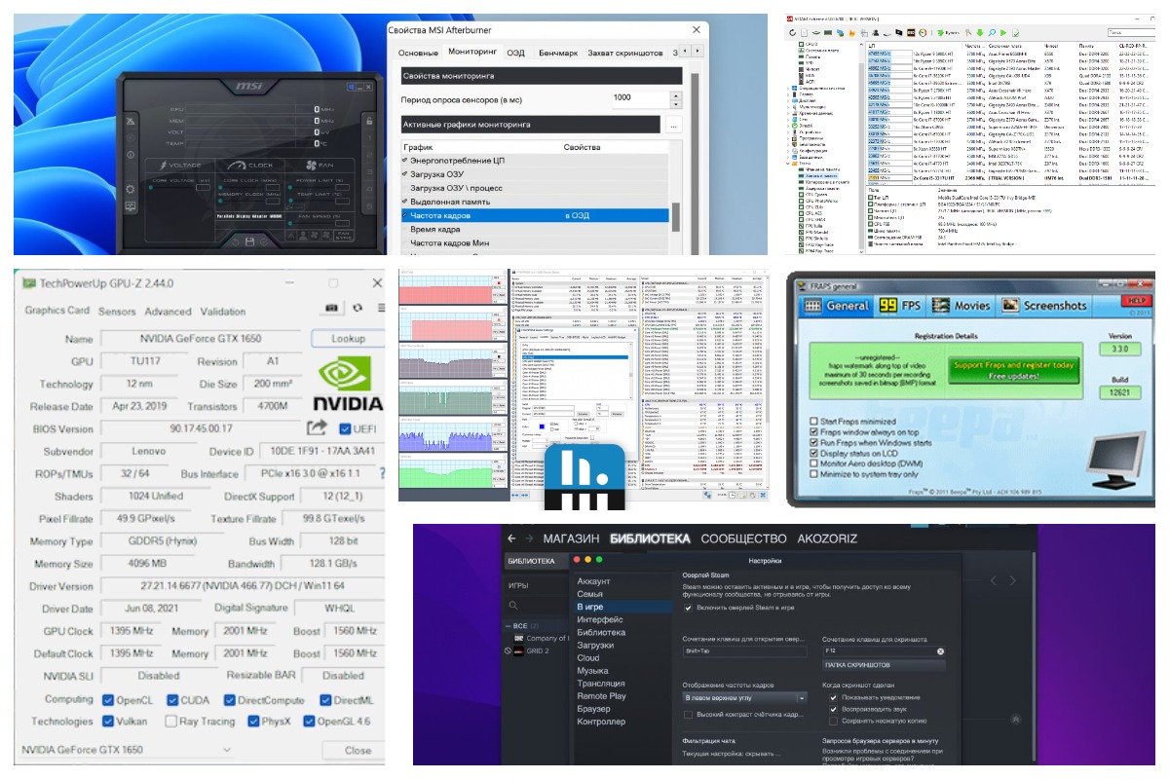Screen dimensions: 1169x779
Task: Uncheck Воспроизводить звук in Steam settings
Action: tap(833, 709)
